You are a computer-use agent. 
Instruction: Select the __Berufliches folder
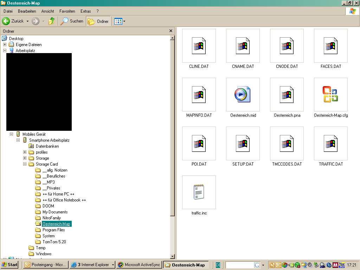click(x=54, y=176)
